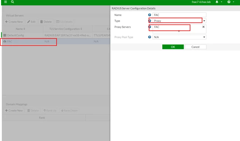Click the FAC row proxy icon
Screen dimensions: 240x141
(x=5, y=41)
